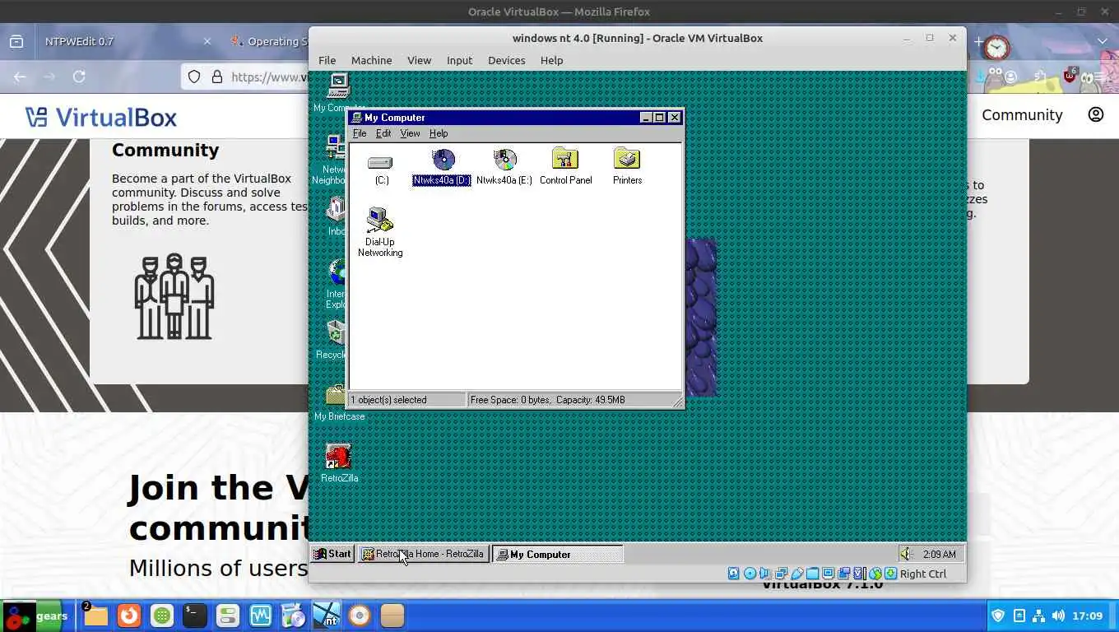Select the Dial-Up Networking icon
This screenshot has width=1119, height=632.
click(380, 232)
